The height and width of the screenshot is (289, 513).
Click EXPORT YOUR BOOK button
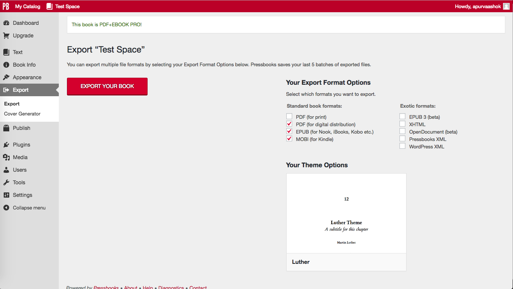[x=107, y=86]
